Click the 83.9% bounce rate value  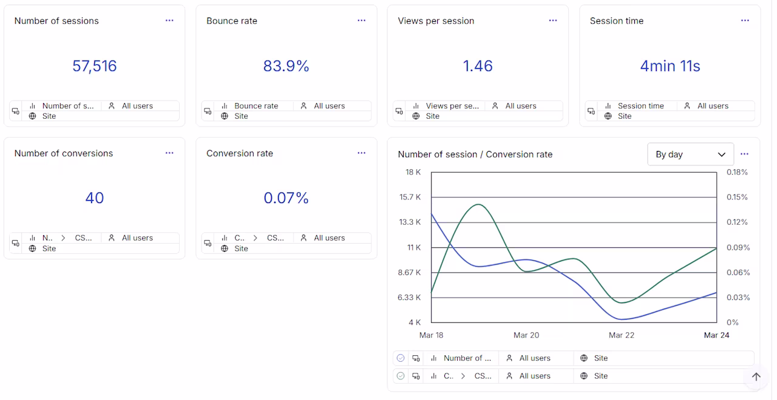pyautogui.click(x=286, y=66)
